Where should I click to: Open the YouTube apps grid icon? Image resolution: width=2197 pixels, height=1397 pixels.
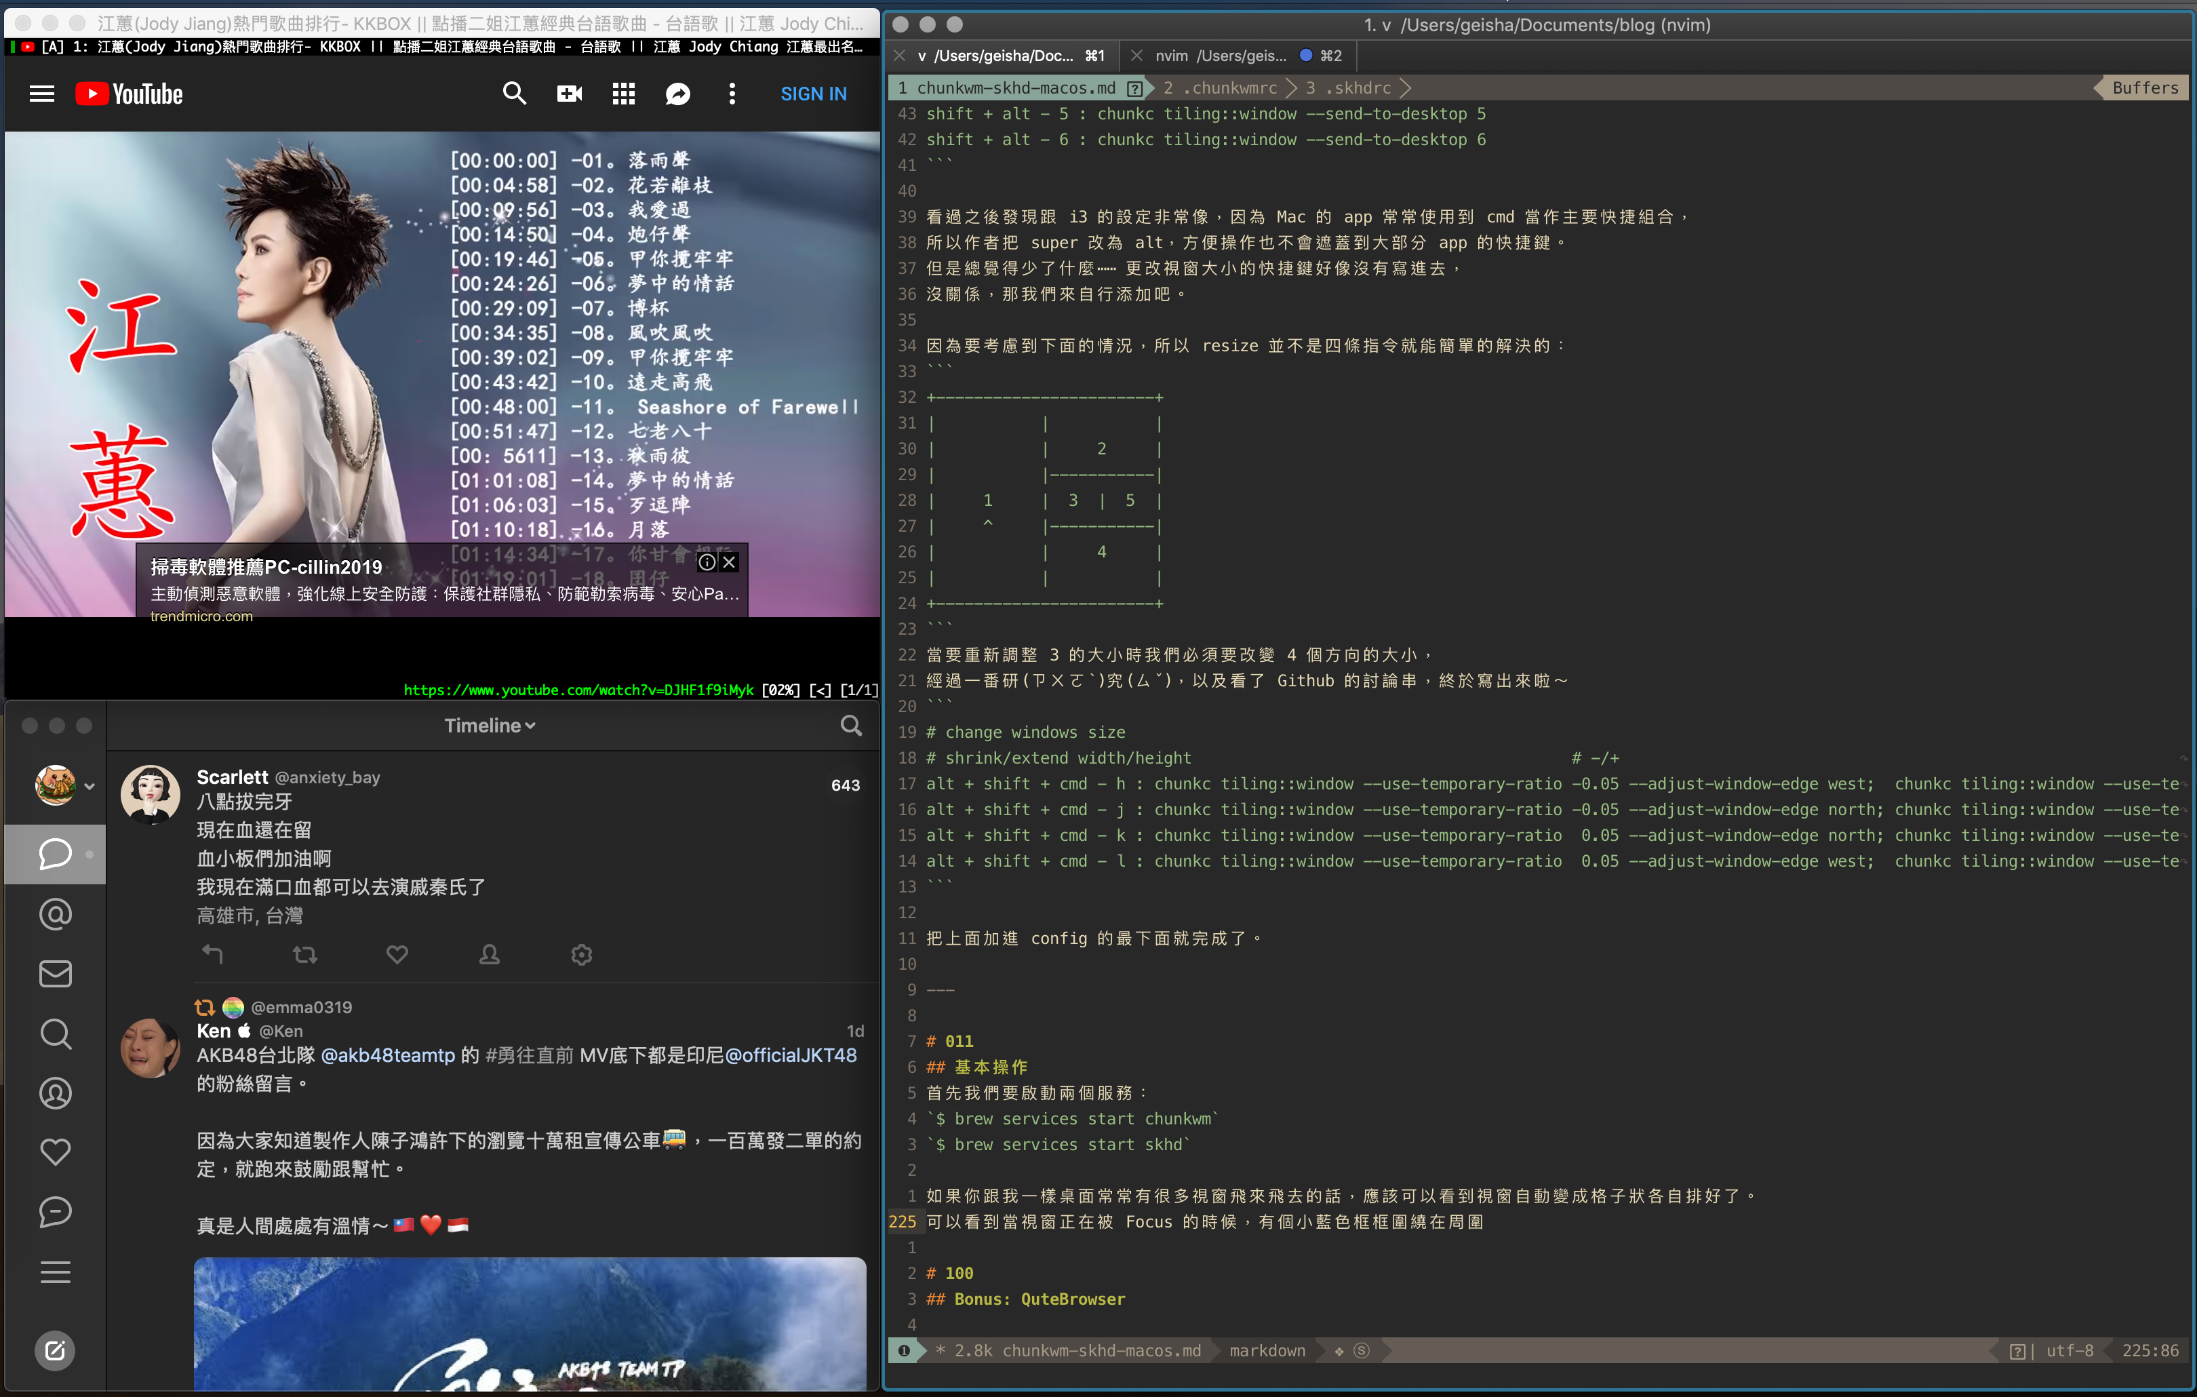pos(623,93)
